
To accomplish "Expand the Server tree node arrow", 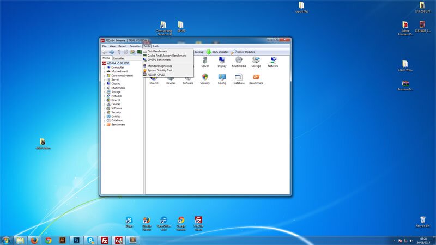I will [x=105, y=79].
